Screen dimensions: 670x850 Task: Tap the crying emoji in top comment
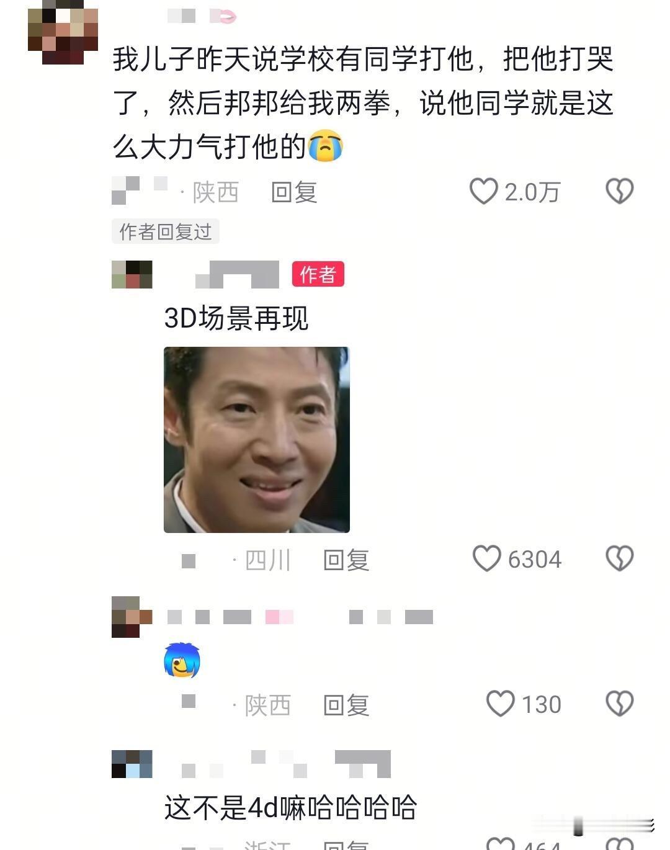[326, 146]
